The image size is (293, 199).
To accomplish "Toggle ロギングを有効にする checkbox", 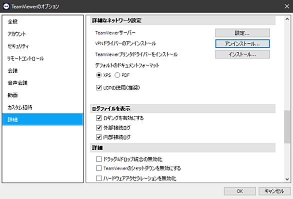I will (98, 118).
